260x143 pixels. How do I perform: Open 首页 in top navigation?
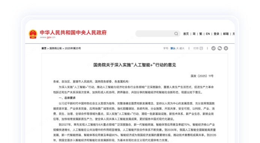(186, 34)
